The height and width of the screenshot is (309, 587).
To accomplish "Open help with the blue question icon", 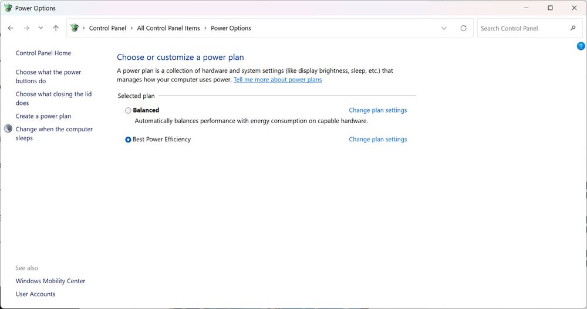I will (x=581, y=46).
